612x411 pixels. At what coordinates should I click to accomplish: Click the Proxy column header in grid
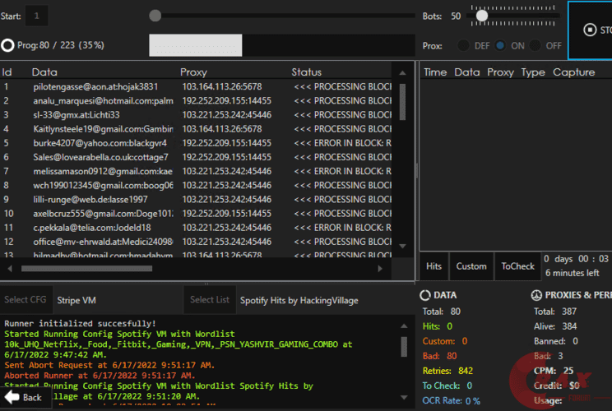pos(193,72)
